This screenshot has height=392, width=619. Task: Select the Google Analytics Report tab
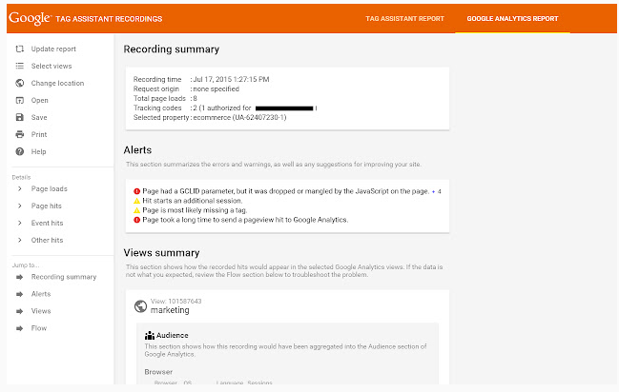(512, 18)
